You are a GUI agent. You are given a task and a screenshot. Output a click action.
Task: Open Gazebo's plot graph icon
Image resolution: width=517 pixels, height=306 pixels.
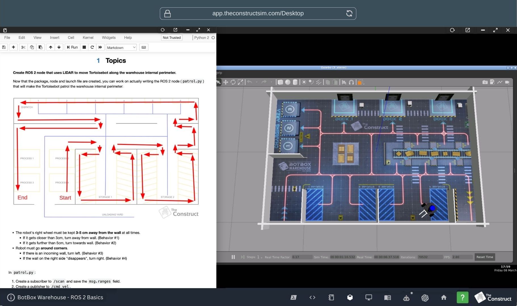[x=500, y=82]
